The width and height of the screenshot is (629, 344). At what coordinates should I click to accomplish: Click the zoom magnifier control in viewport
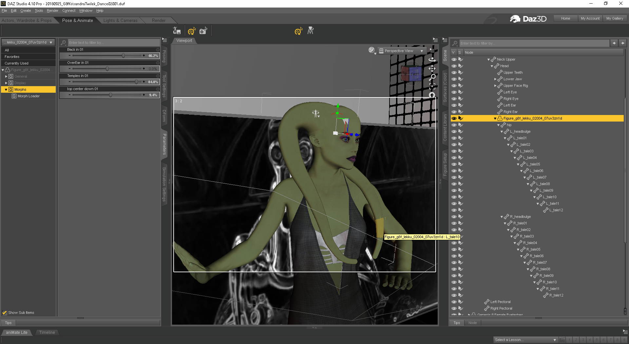coord(432,77)
